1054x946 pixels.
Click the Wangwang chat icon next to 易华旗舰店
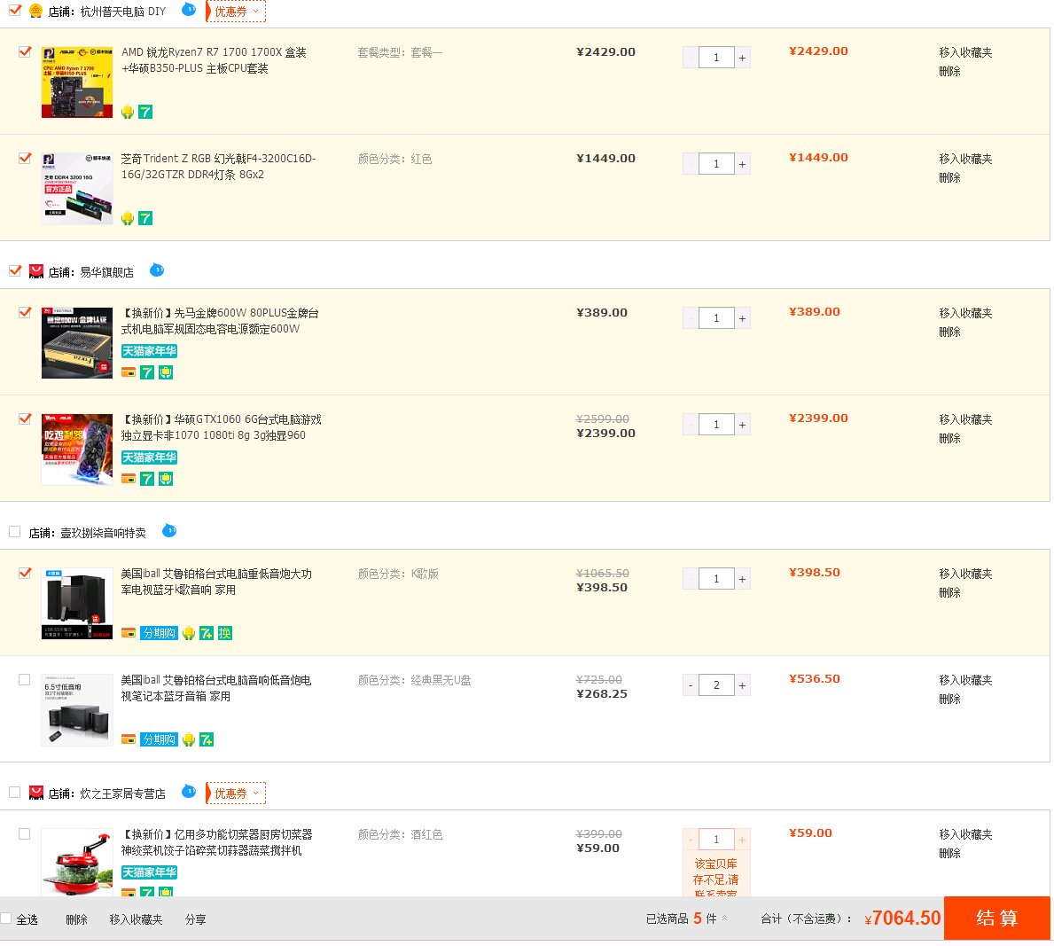pos(157,270)
